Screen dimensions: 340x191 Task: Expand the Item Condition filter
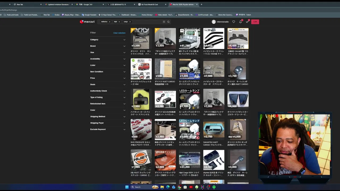point(108,72)
